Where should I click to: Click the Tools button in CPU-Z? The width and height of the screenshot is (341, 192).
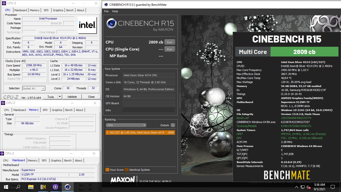pos(51,97)
